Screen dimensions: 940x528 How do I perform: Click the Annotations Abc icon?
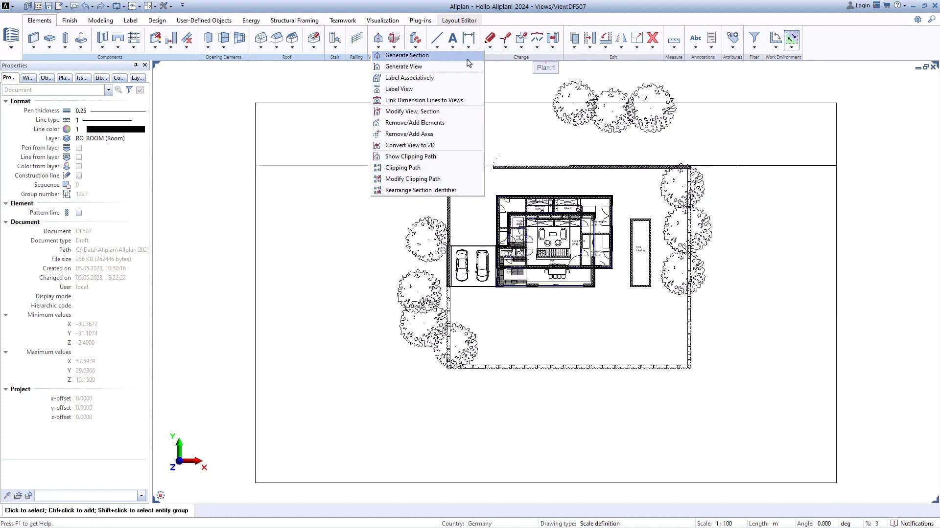[x=695, y=38]
